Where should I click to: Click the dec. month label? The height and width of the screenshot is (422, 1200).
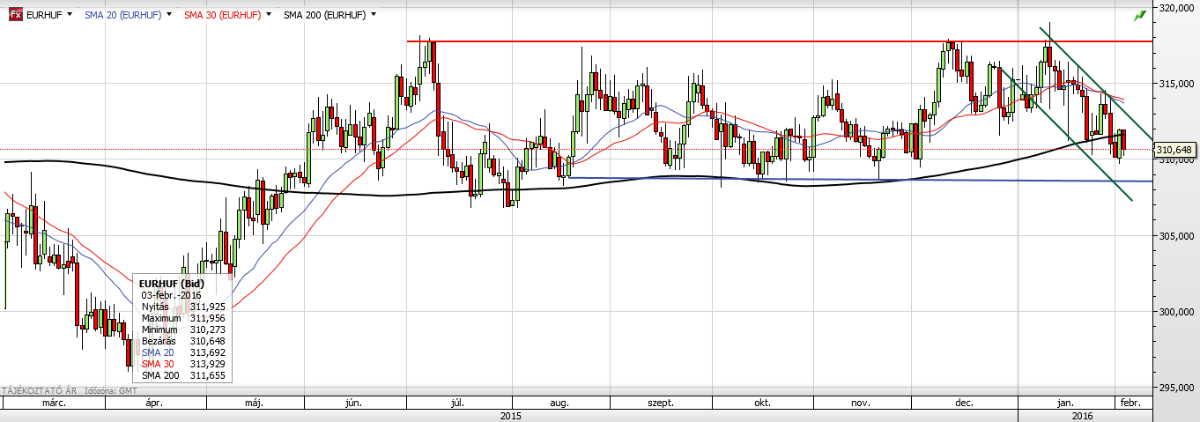(x=963, y=403)
